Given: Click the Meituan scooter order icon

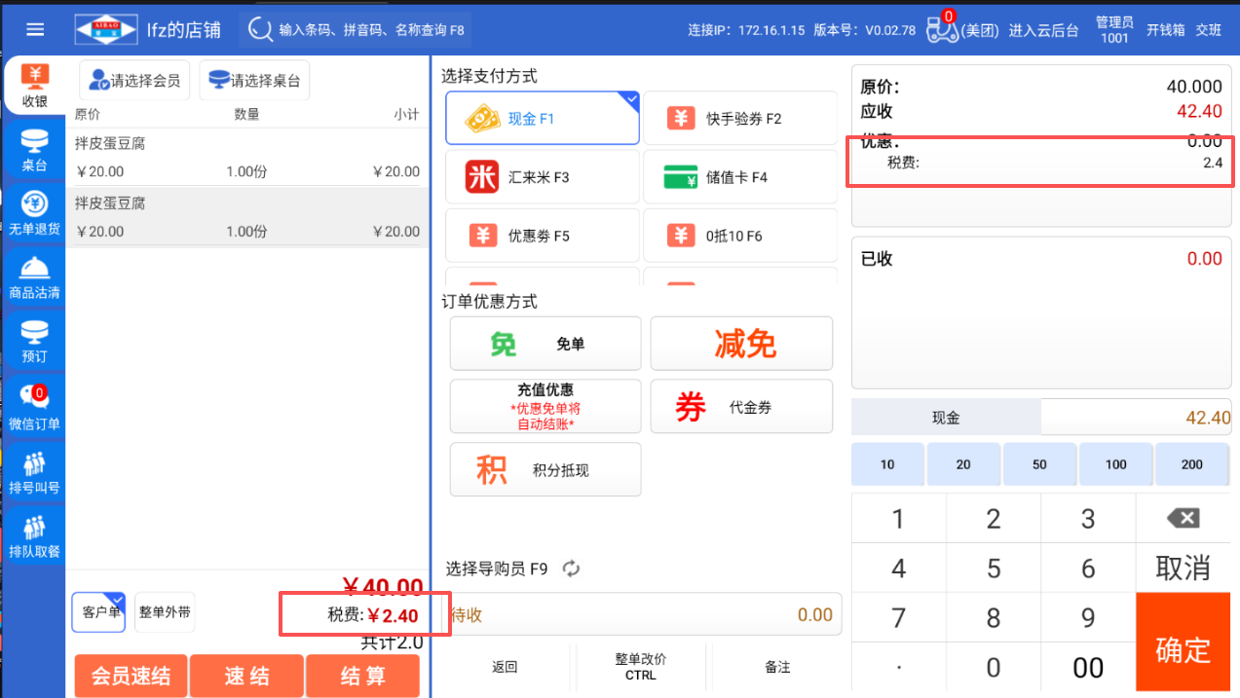Looking at the screenshot, I should pos(941,30).
